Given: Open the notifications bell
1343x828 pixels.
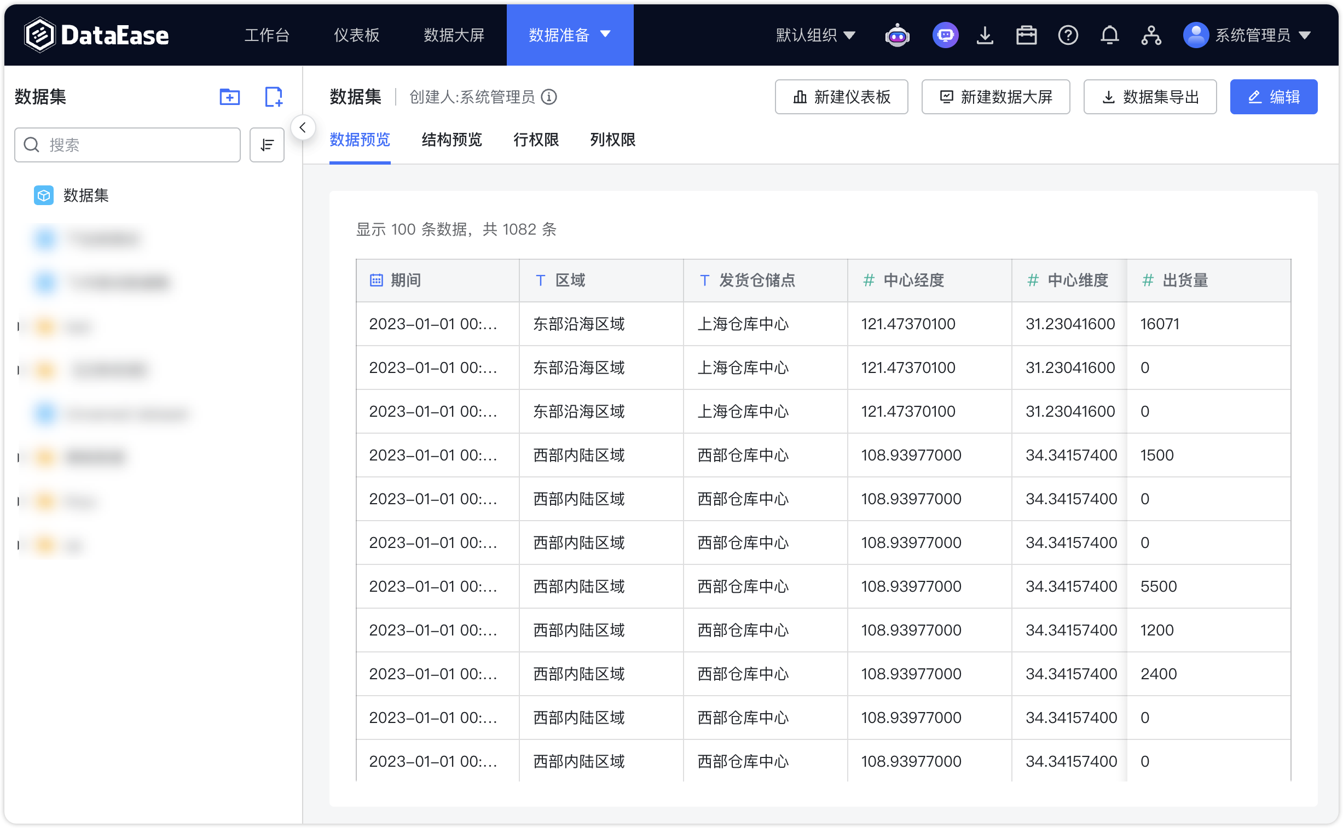Looking at the screenshot, I should [1109, 36].
